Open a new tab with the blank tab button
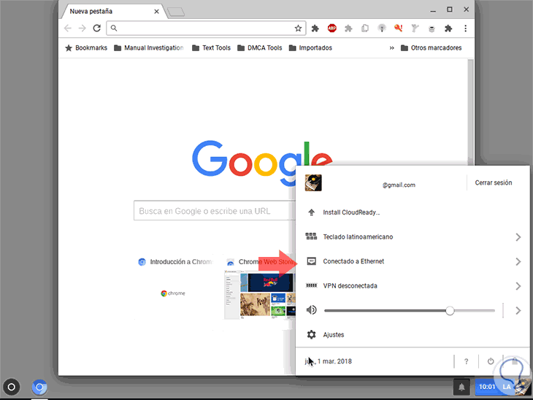The image size is (533, 400). click(176, 12)
